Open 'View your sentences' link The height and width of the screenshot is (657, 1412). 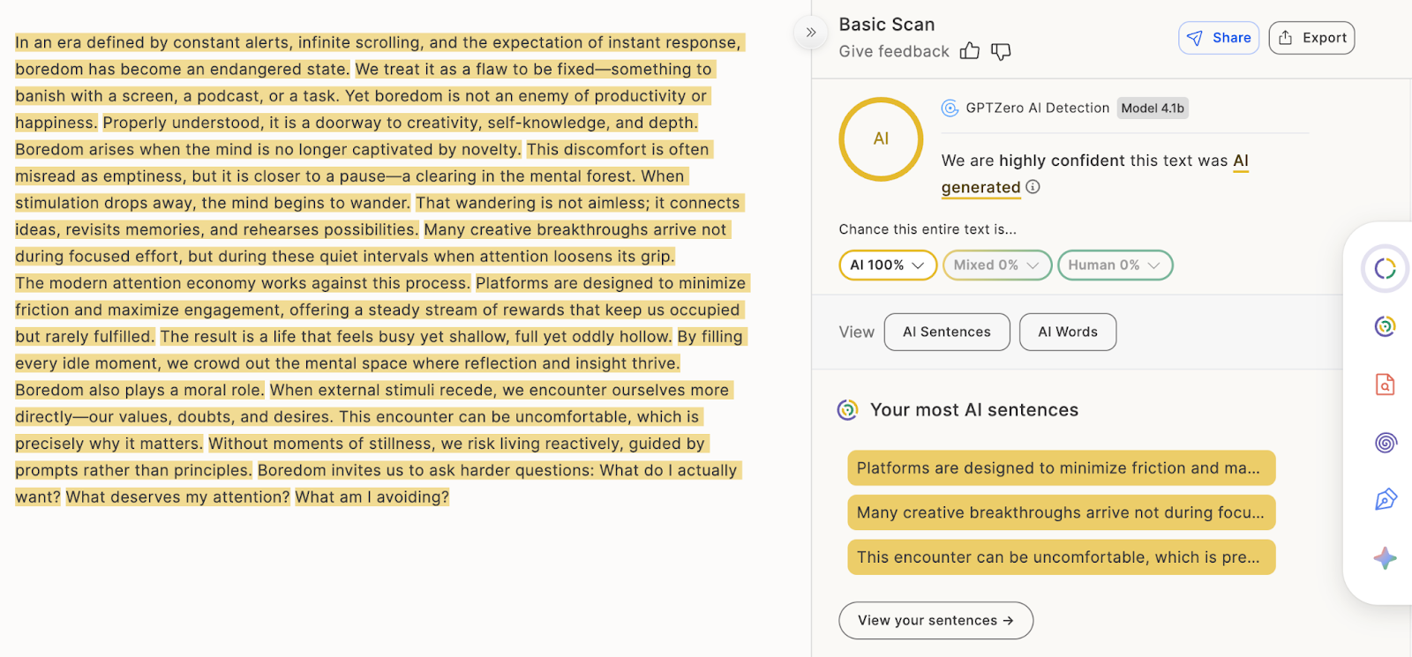pyautogui.click(x=935, y=621)
